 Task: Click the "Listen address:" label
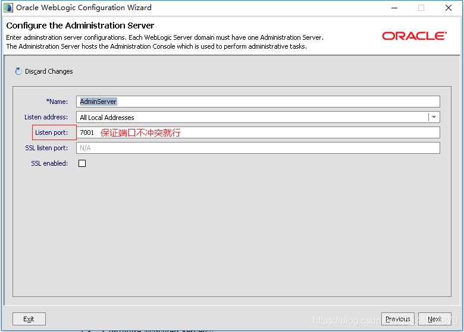[x=46, y=117]
